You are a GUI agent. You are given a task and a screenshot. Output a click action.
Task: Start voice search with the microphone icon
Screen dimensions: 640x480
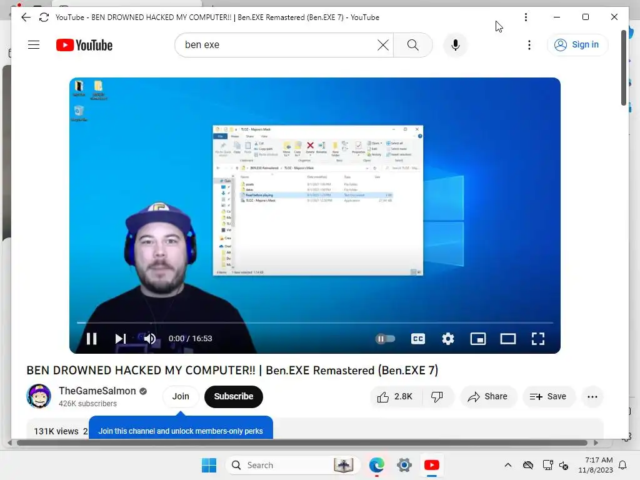(456, 45)
